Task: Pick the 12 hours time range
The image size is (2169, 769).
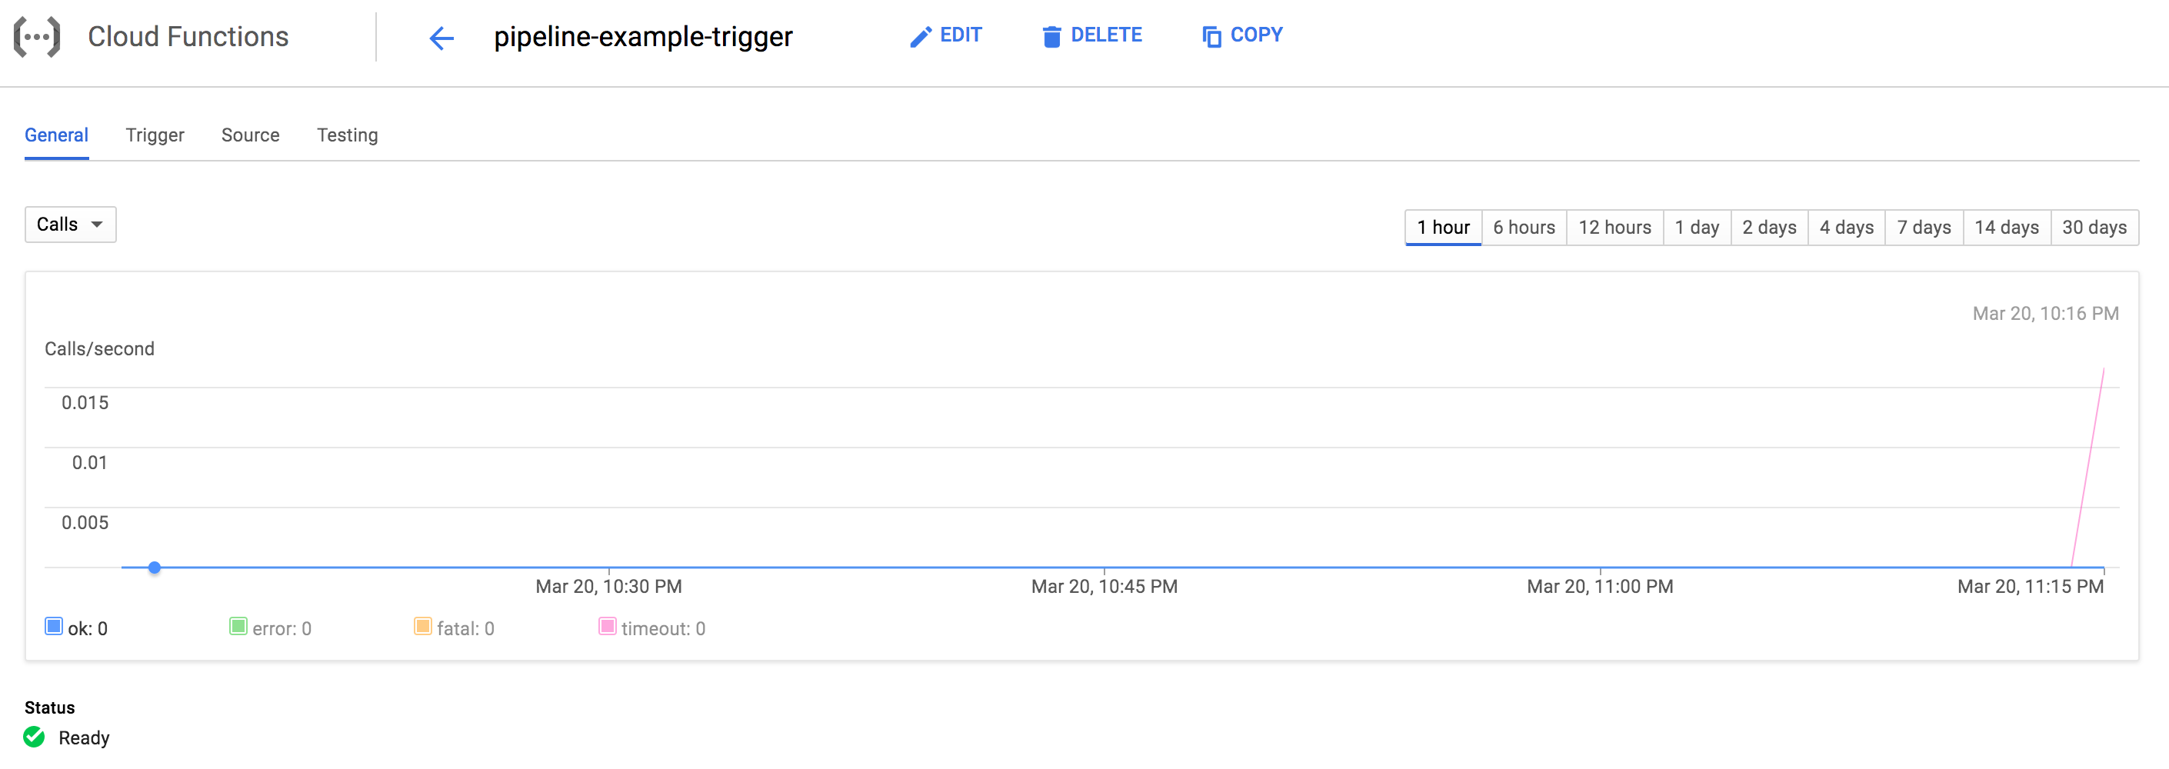Action: click(x=1615, y=228)
